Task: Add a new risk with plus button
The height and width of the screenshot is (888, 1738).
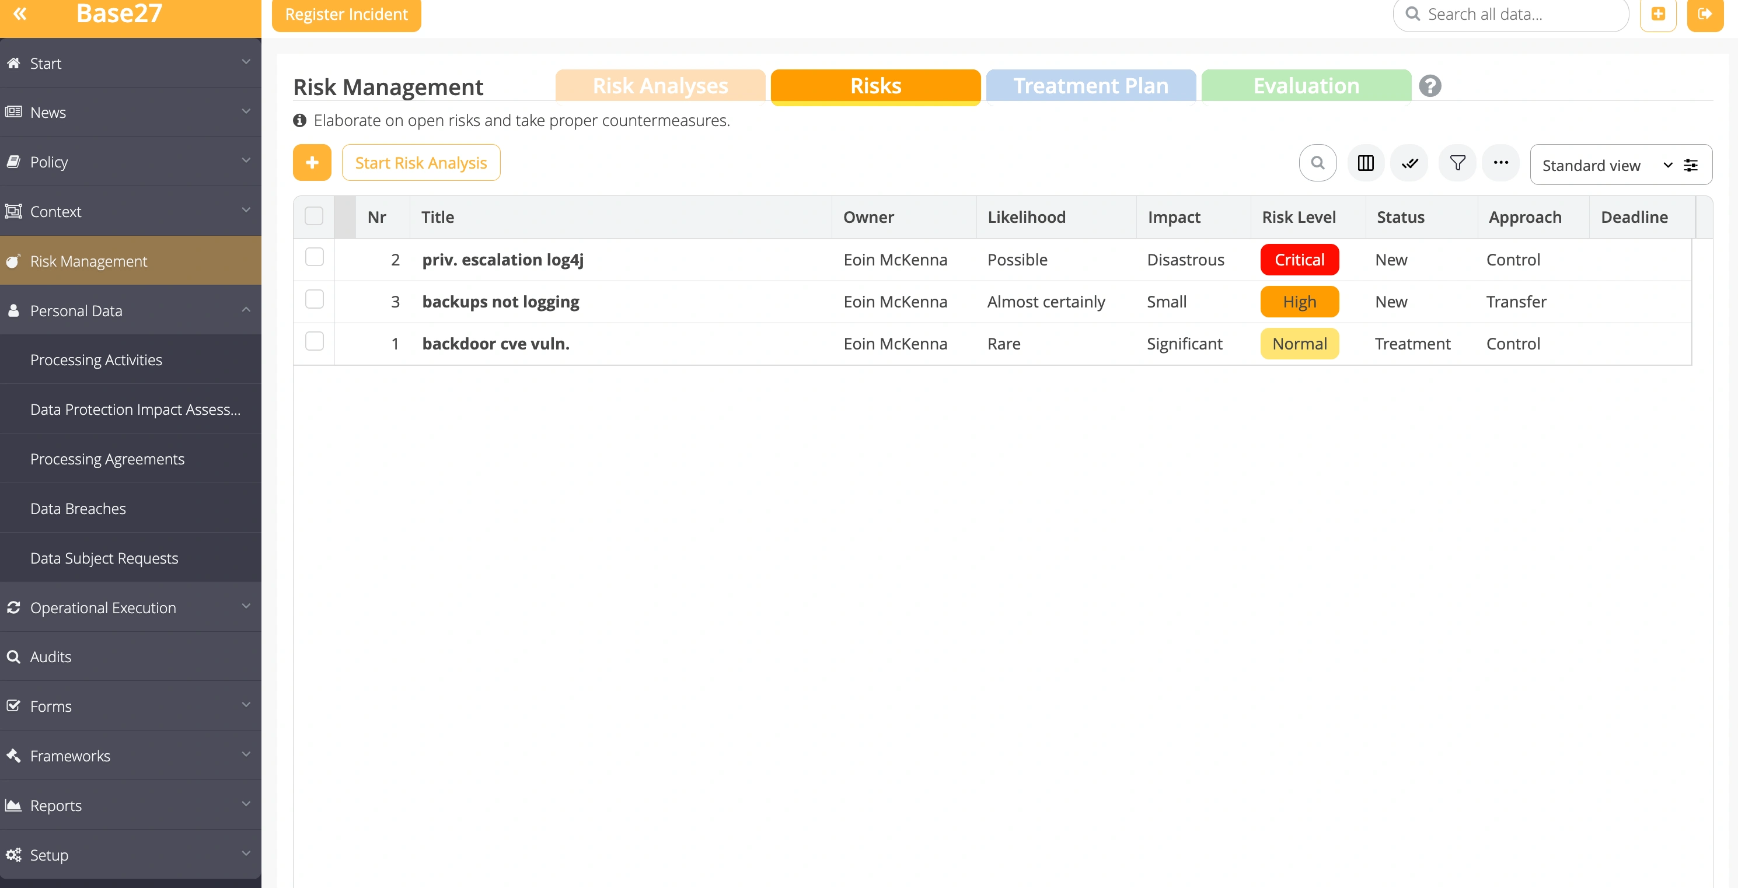Action: coord(312,163)
